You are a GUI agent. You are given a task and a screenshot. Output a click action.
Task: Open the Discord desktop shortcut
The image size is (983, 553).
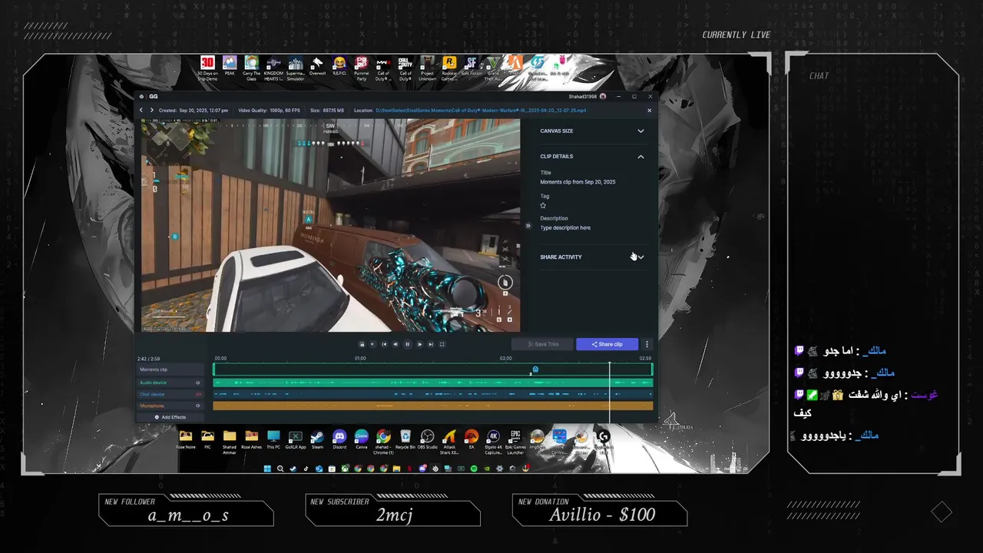[339, 440]
